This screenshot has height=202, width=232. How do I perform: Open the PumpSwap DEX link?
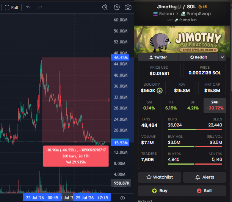pos(196,14)
